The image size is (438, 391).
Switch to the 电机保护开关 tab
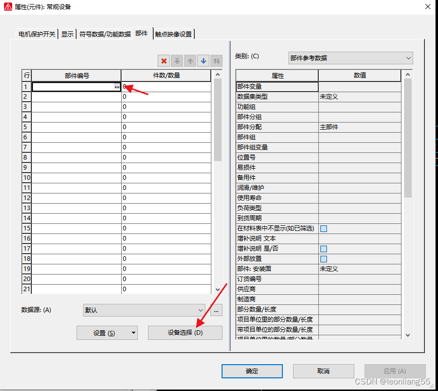(36, 34)
